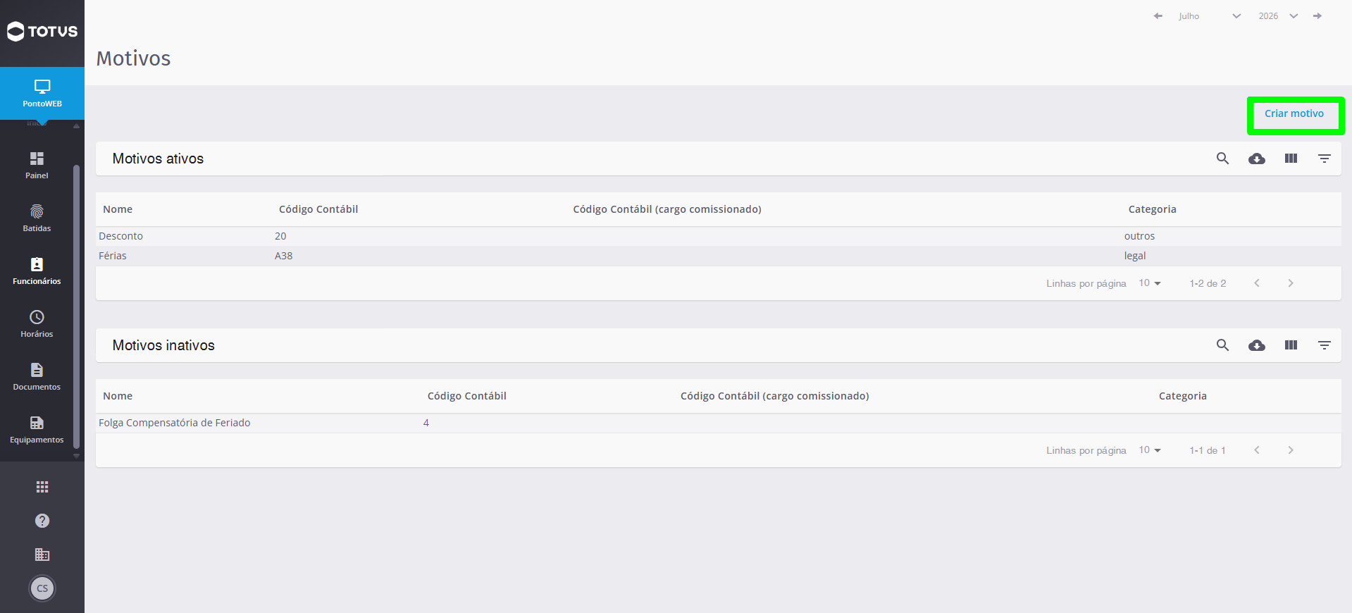
Task: Open the apps grid icon
Action: coord(42,487)
